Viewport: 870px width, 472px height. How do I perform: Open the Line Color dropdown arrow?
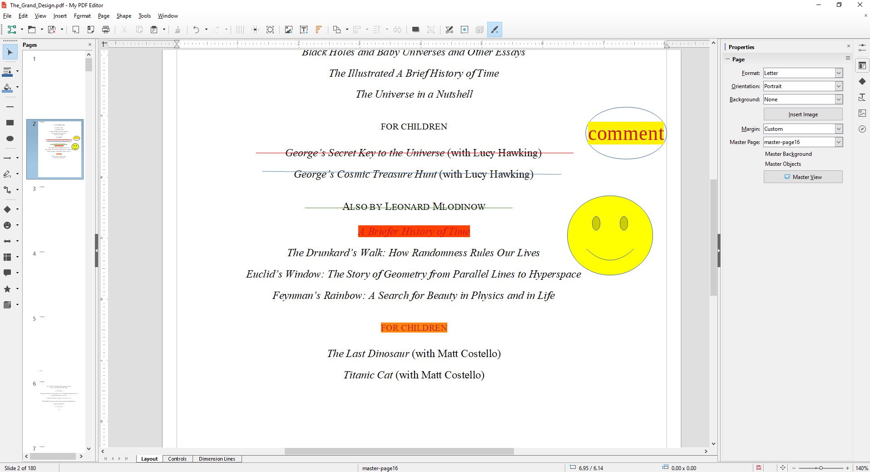[x=17, y=71]
